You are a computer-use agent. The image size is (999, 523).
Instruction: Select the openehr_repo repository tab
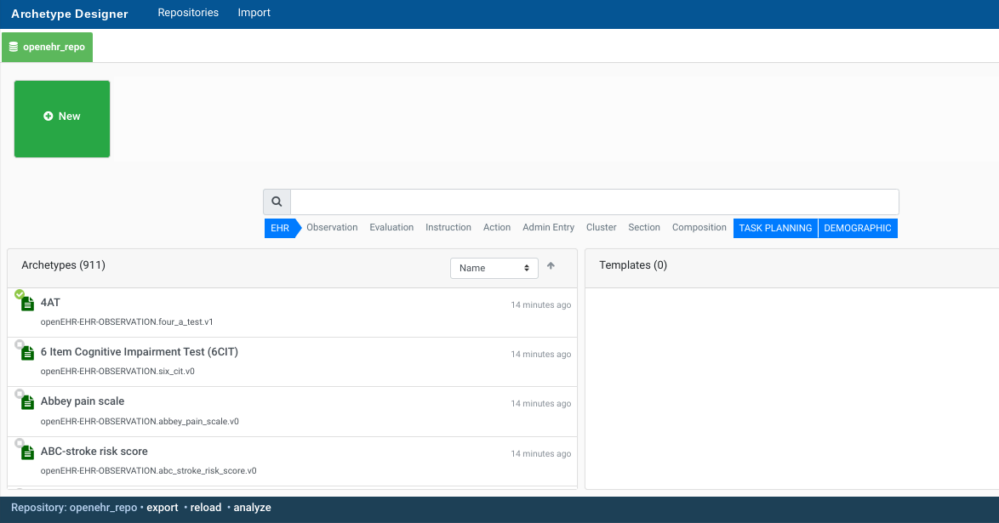click(48, 48)
